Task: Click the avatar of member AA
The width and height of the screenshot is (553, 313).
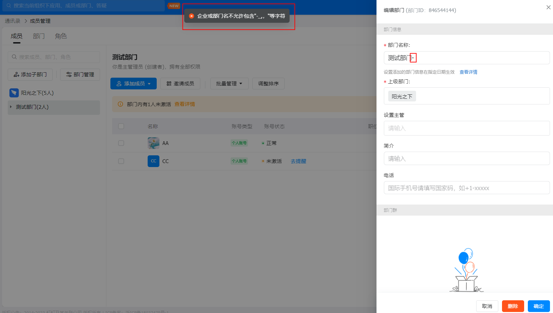Action: (153, 143)
